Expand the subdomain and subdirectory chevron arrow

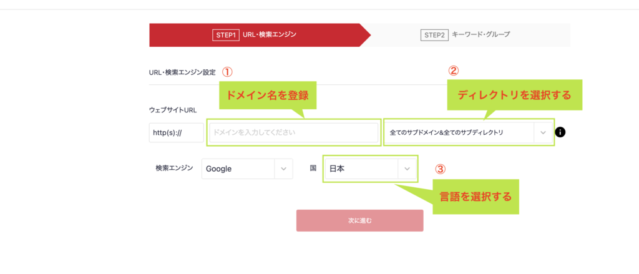pyautogui.click(x=543, y=132)
